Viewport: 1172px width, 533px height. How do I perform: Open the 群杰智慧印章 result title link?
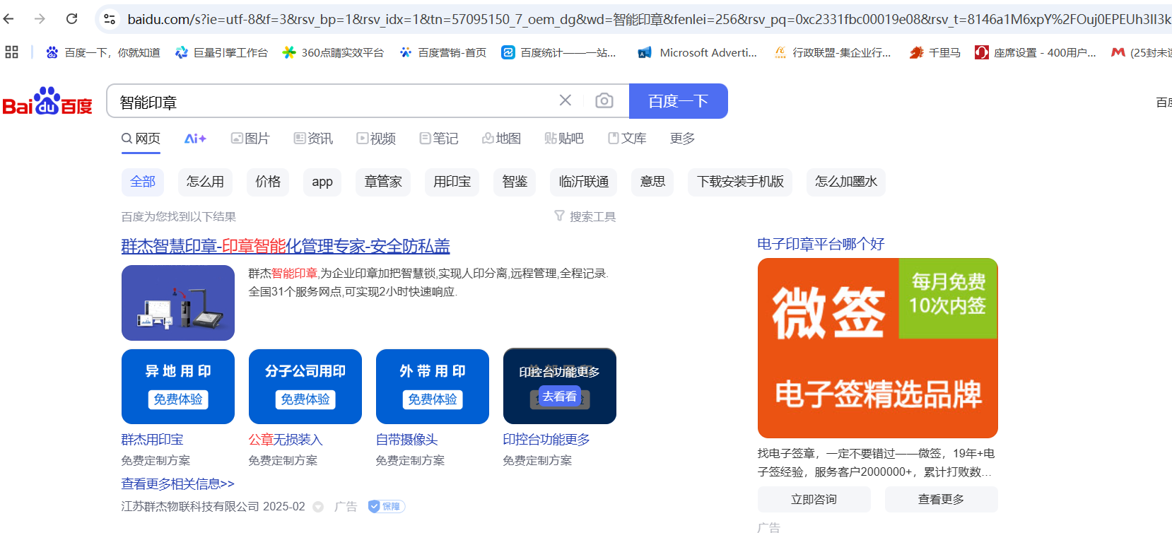(285, 246)
